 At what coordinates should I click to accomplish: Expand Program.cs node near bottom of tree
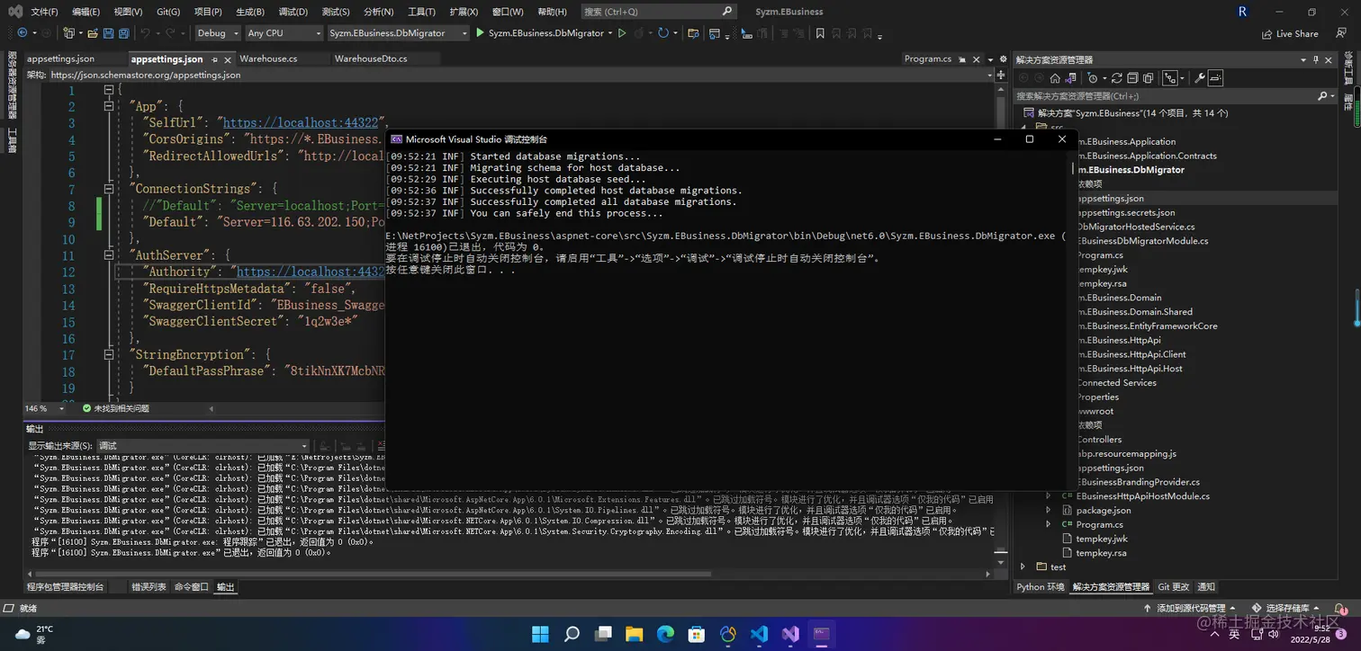[1048, 524]
